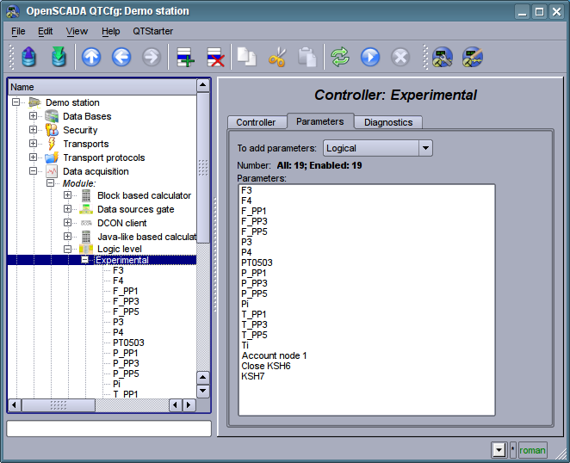Expand the Security node
The width and height of the screenshot is (570, 463).
[33, 130]
